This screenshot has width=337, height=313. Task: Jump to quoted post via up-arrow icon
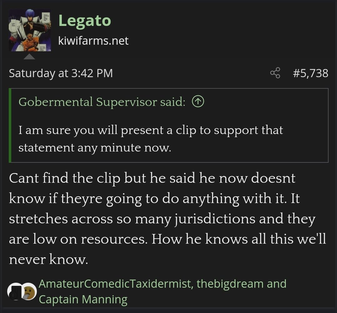point(198,102)
